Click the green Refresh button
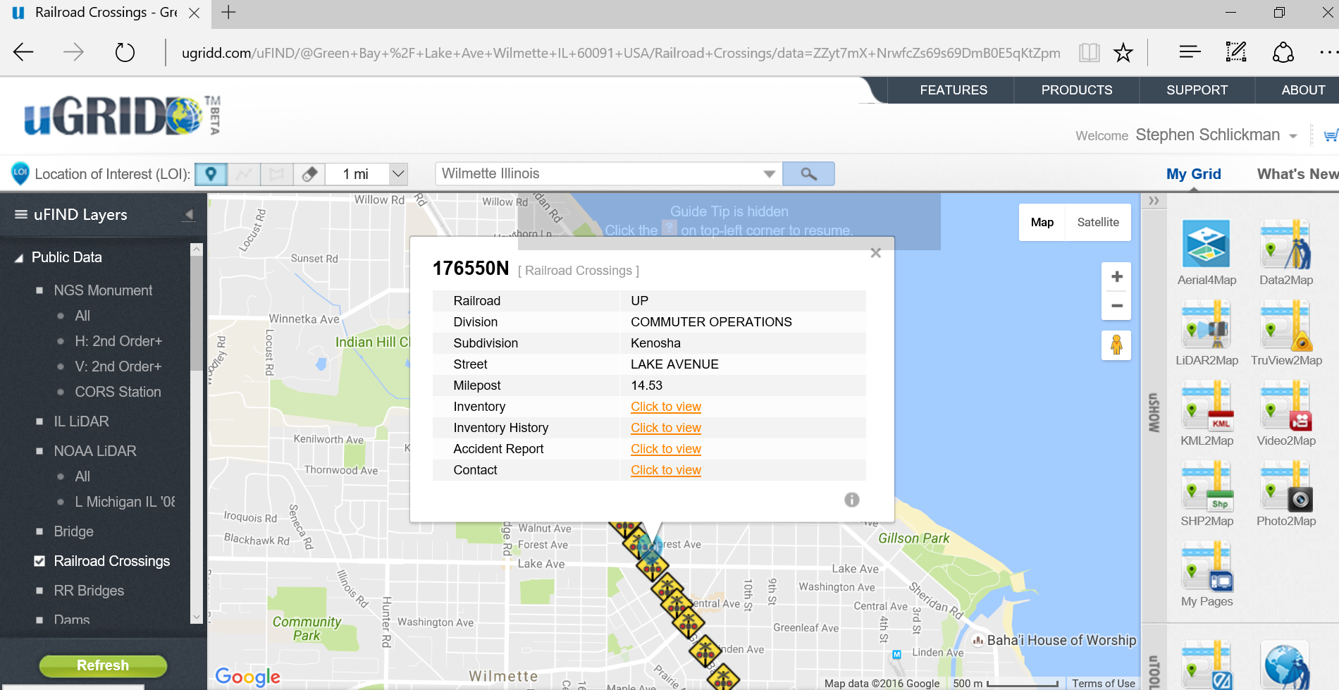The width and height of the screenshot is (1339, 690). click(x=103, y=665)
